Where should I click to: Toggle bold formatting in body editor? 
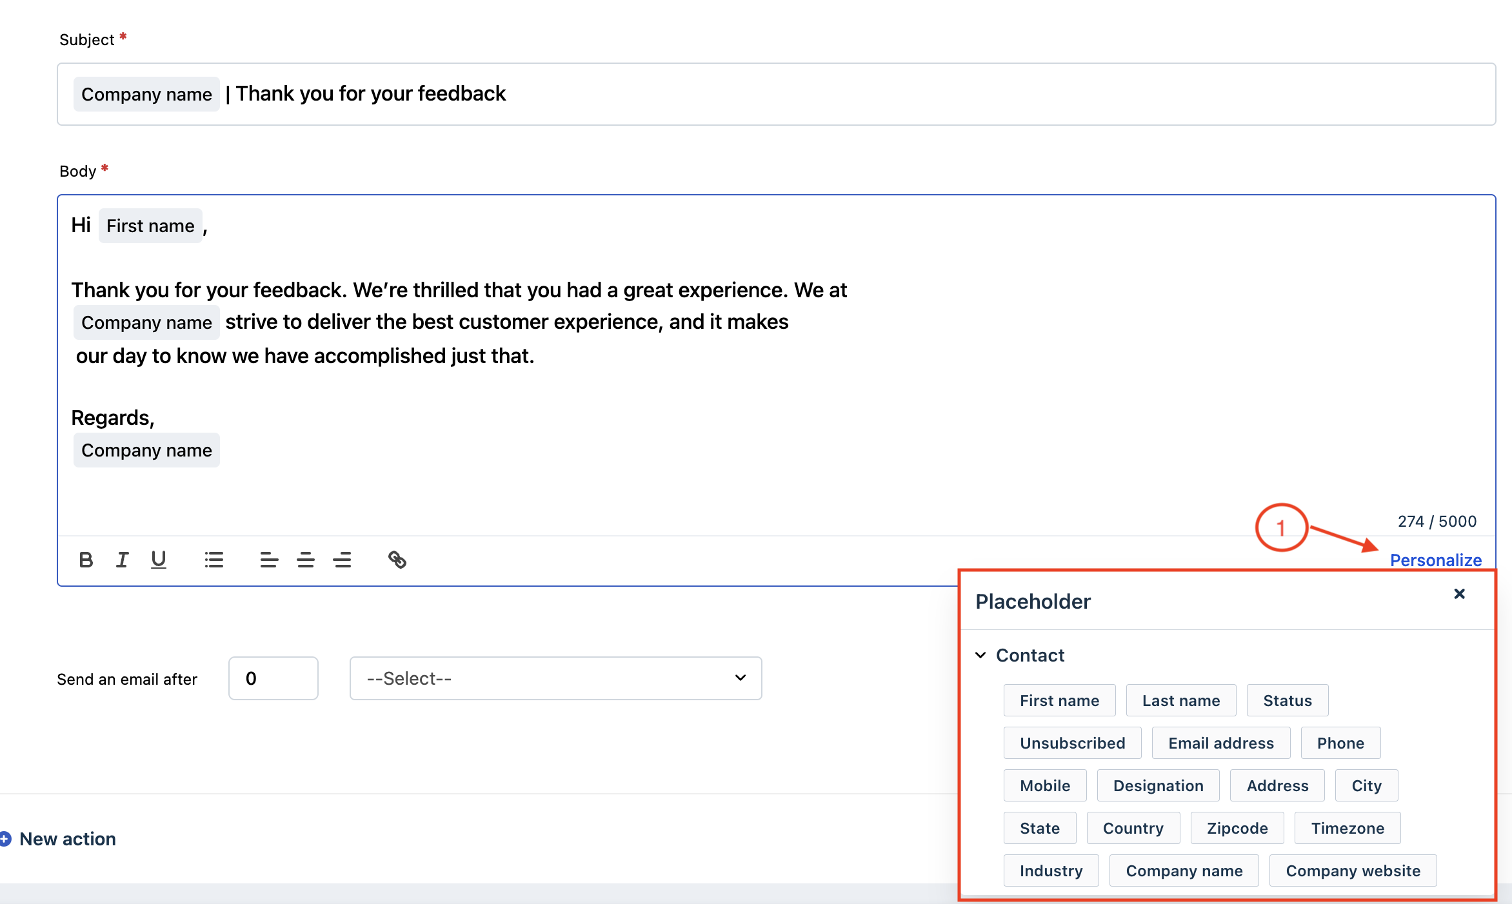(86, 560)
